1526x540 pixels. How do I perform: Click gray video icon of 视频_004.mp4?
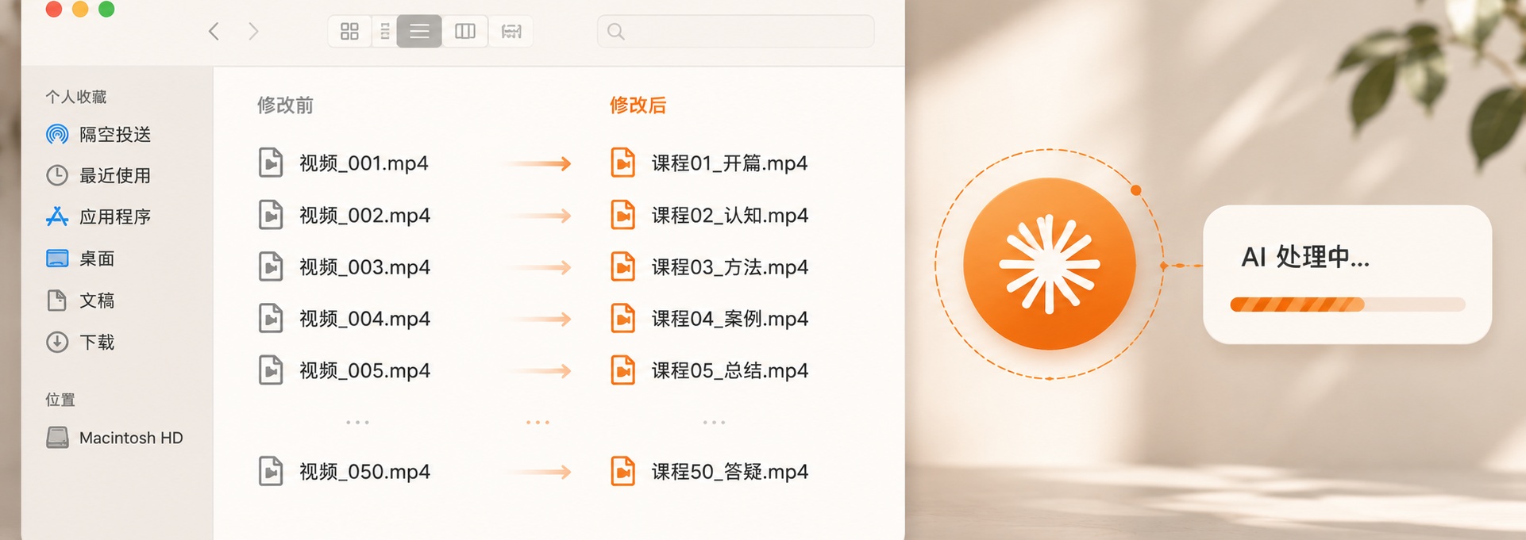point(271,318)
